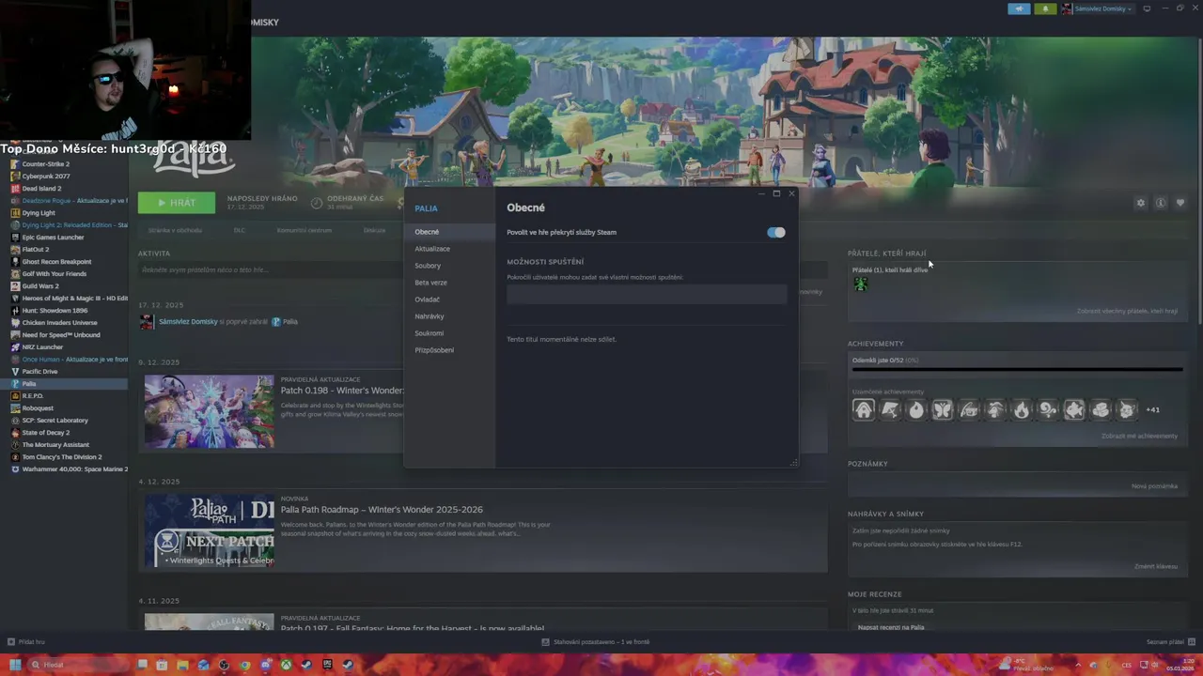Click Přidat hru at bottom left

26,642
